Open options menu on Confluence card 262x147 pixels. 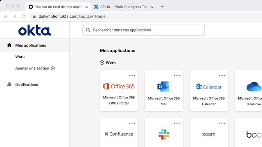(132, 123)
